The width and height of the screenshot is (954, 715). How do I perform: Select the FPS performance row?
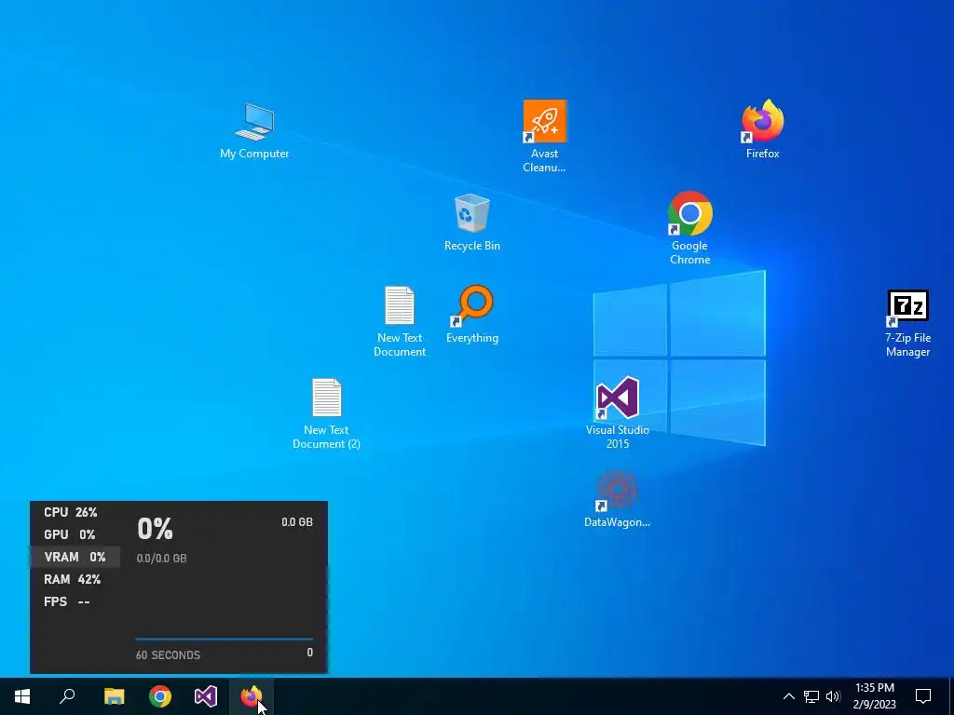click(75, 602)
